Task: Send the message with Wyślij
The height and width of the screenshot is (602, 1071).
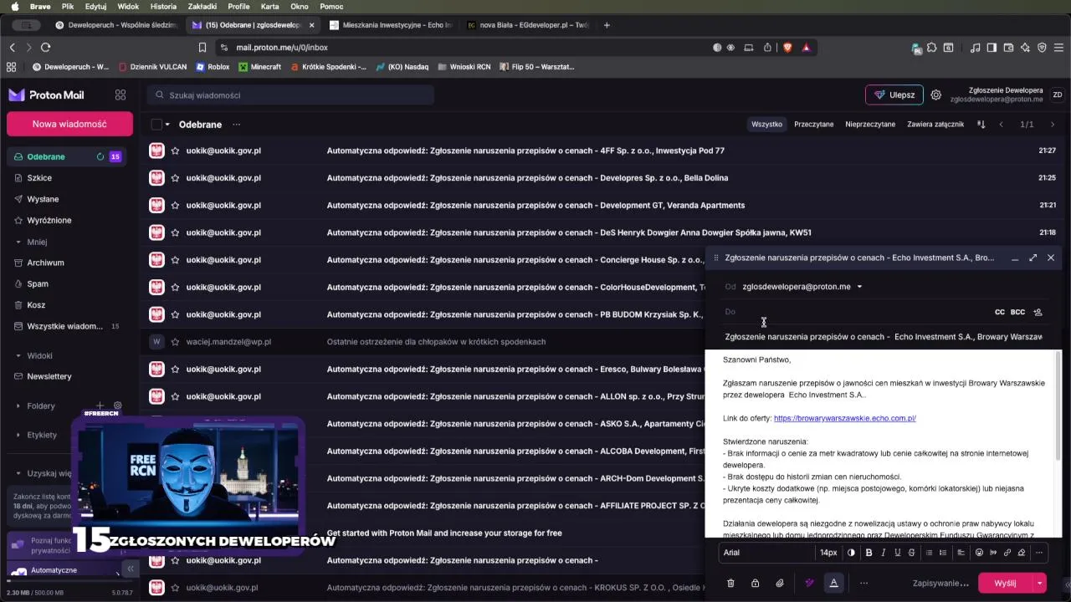Action: click(x=1005, y=584)
